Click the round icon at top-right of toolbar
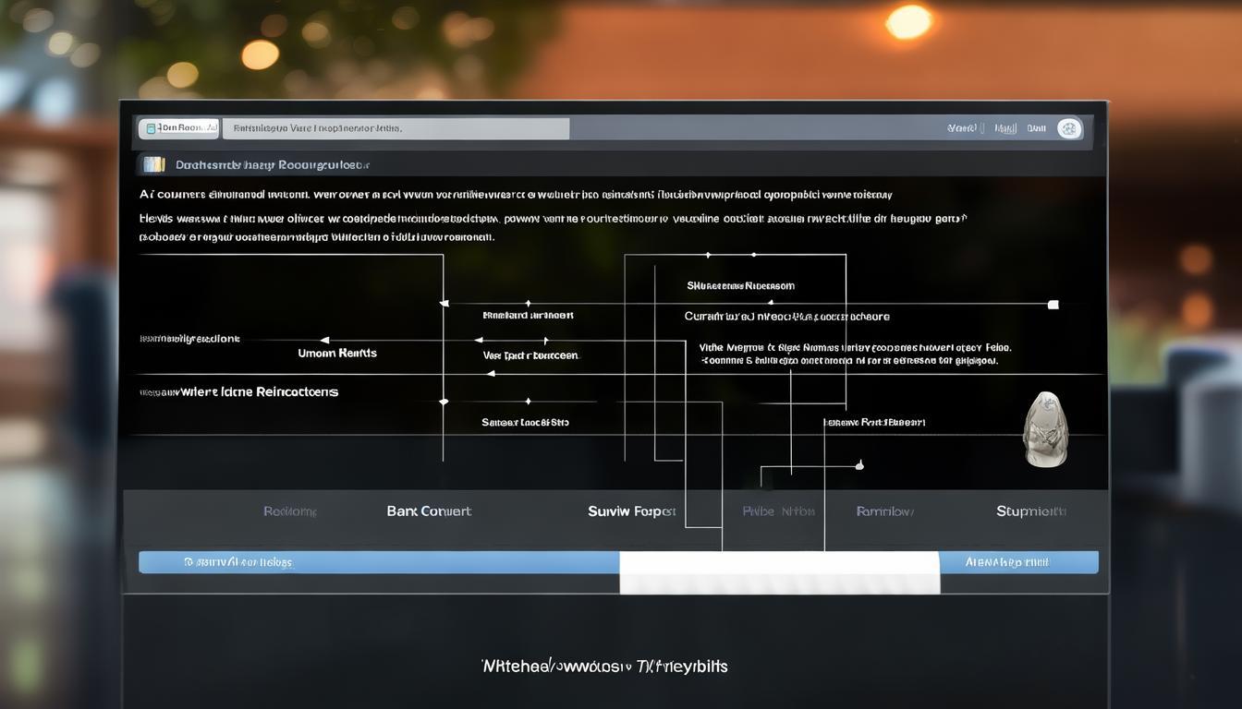 coord(1069,128)
